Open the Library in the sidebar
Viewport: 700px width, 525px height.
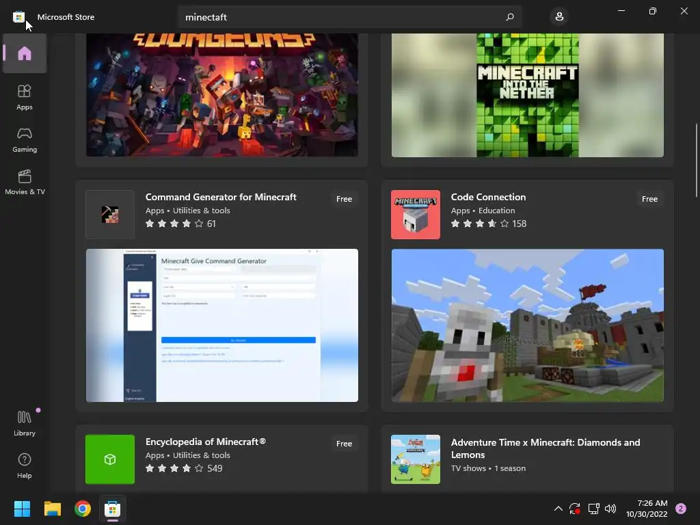(x=25, y=423)
